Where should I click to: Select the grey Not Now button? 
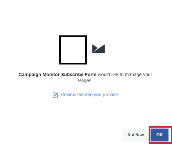coord(136,135)
